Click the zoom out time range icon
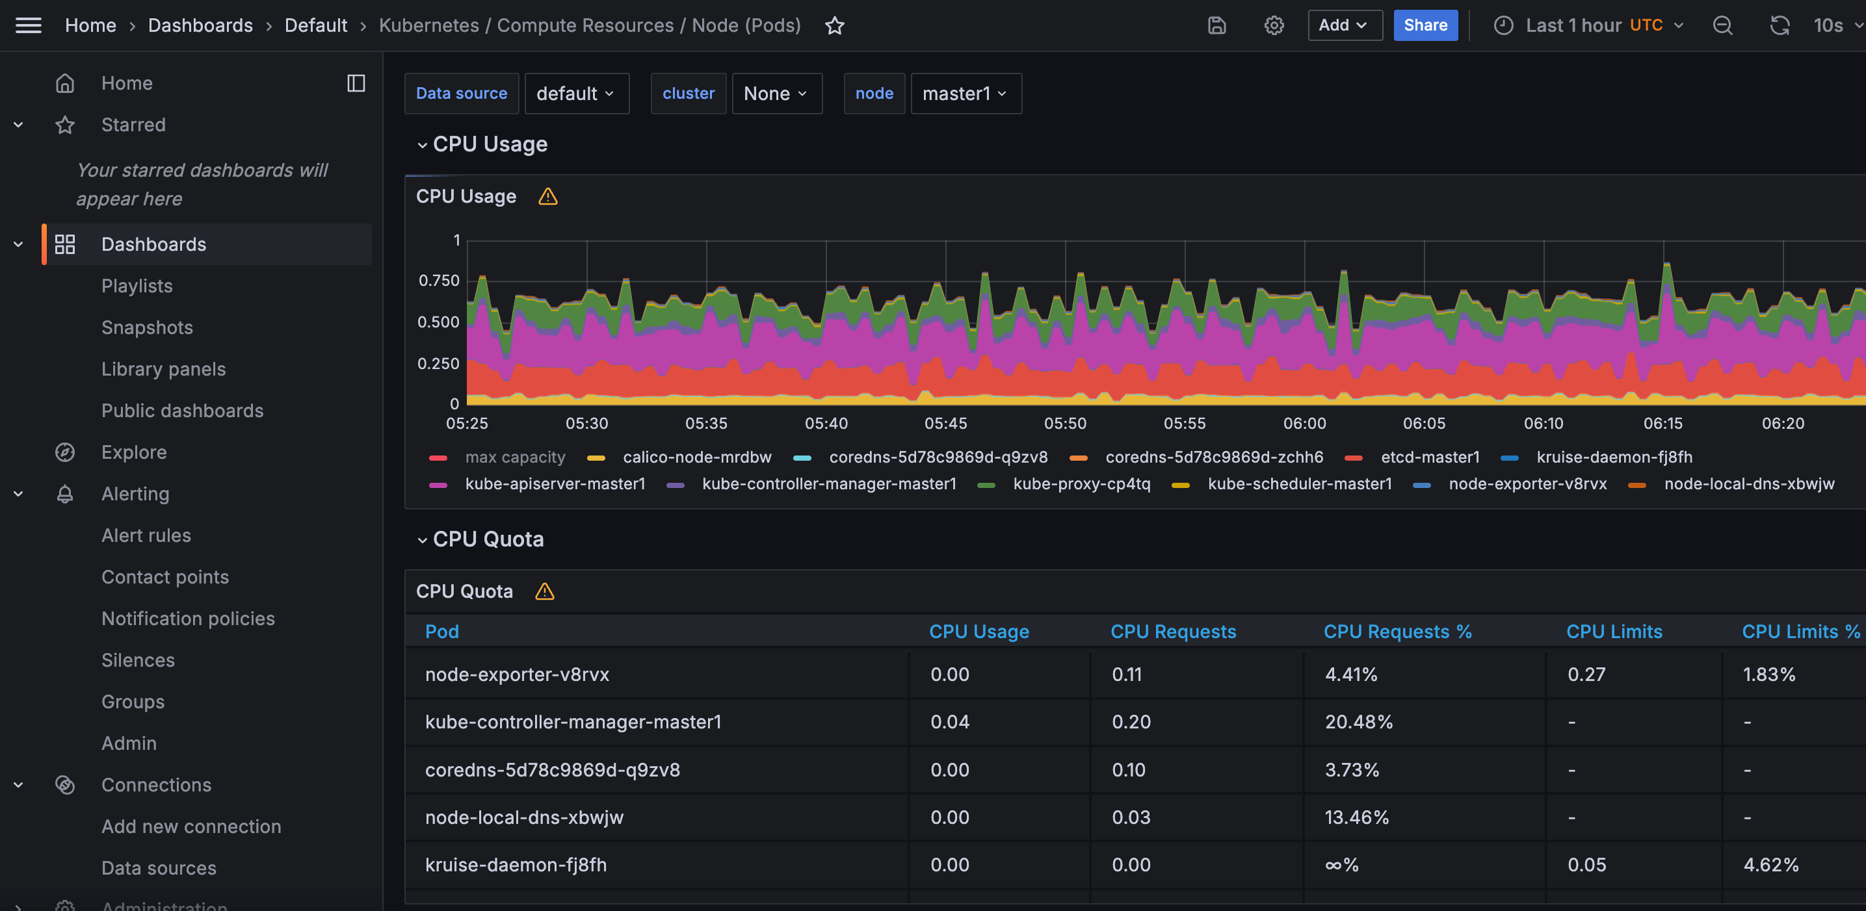 pyautogui.click(x=1722, y=25)
